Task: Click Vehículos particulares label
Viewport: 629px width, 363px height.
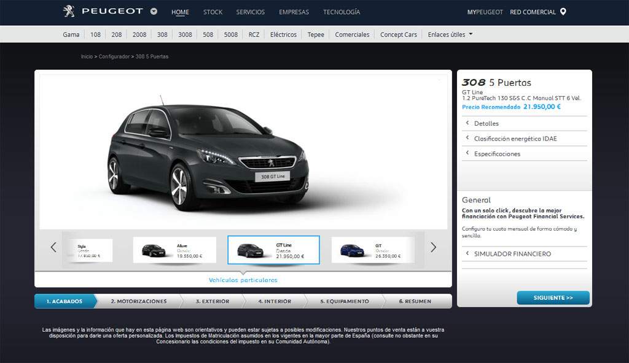Action: (x=243, y=280)
